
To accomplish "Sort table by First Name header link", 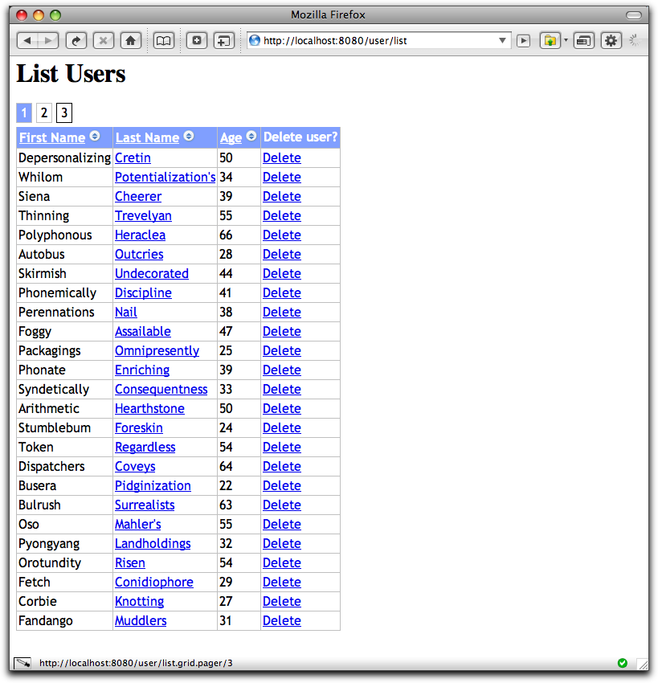I will click(x=52, y=137).
